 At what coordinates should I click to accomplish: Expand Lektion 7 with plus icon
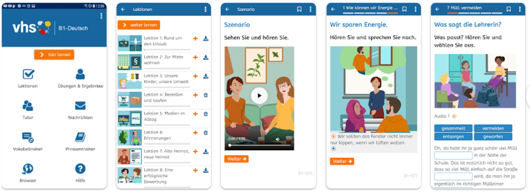point(195,152)
